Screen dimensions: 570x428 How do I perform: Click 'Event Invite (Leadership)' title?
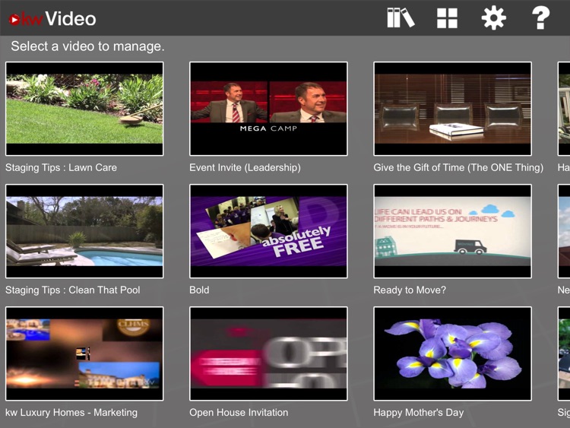pos(245,168)
